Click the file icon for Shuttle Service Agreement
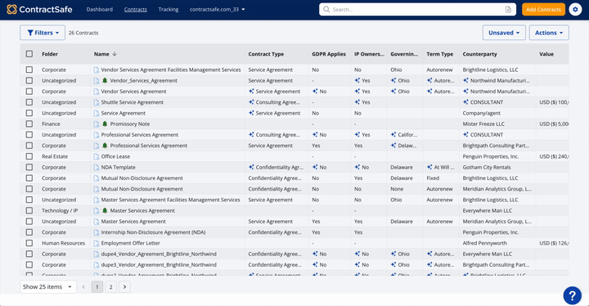Screen dimensions: 589x306 pos(97,102)
